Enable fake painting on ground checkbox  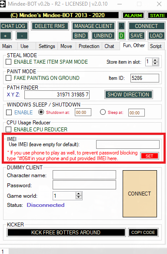9,78
